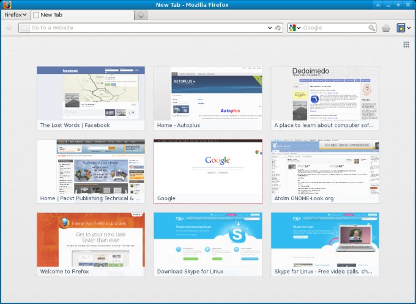Click 'Home | Packt Publishing Technical' caption

(x=90, y=198)
